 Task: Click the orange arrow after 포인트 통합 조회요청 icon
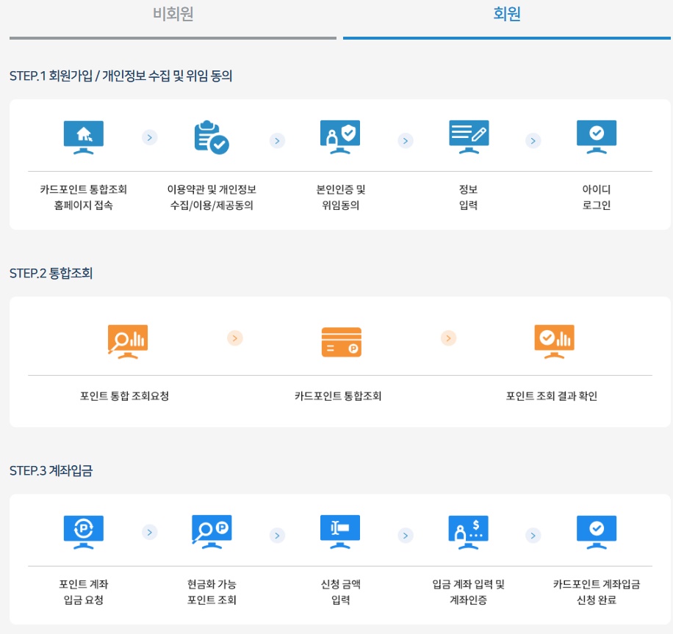pos(235,338)
